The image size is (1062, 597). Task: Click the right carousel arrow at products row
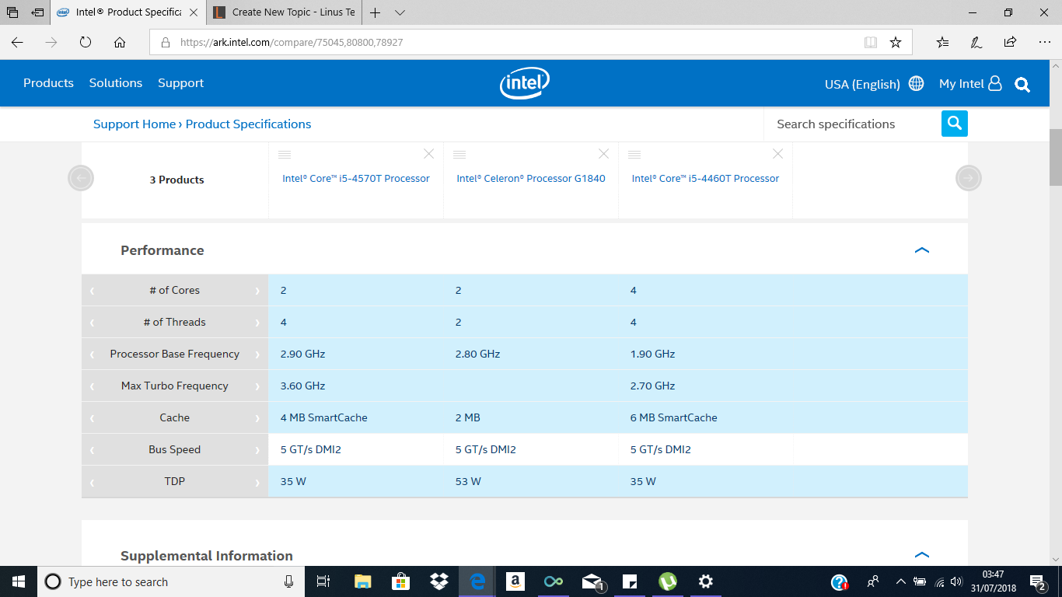click(969, 178)
